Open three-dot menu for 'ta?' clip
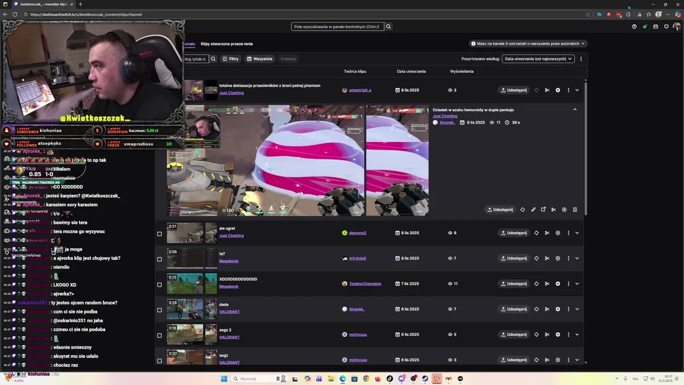 click(x=568, y=258)
